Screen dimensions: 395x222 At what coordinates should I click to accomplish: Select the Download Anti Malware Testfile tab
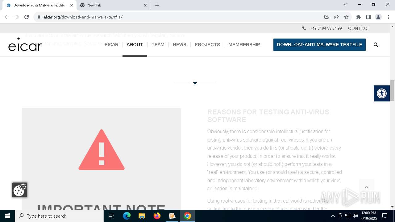(39, 5)
